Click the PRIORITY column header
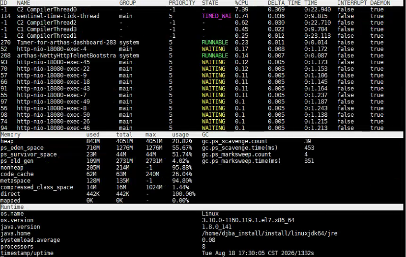The width and height of the screenshot is (406, 257). pos(182,3)
